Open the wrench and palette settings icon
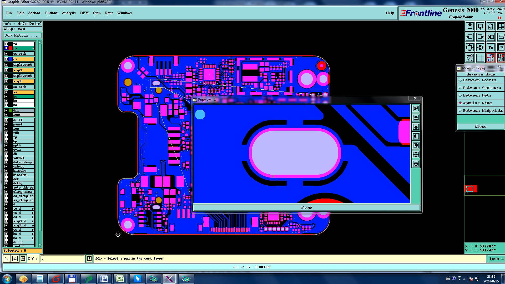 pyautogui.click(x=470, y=58)
